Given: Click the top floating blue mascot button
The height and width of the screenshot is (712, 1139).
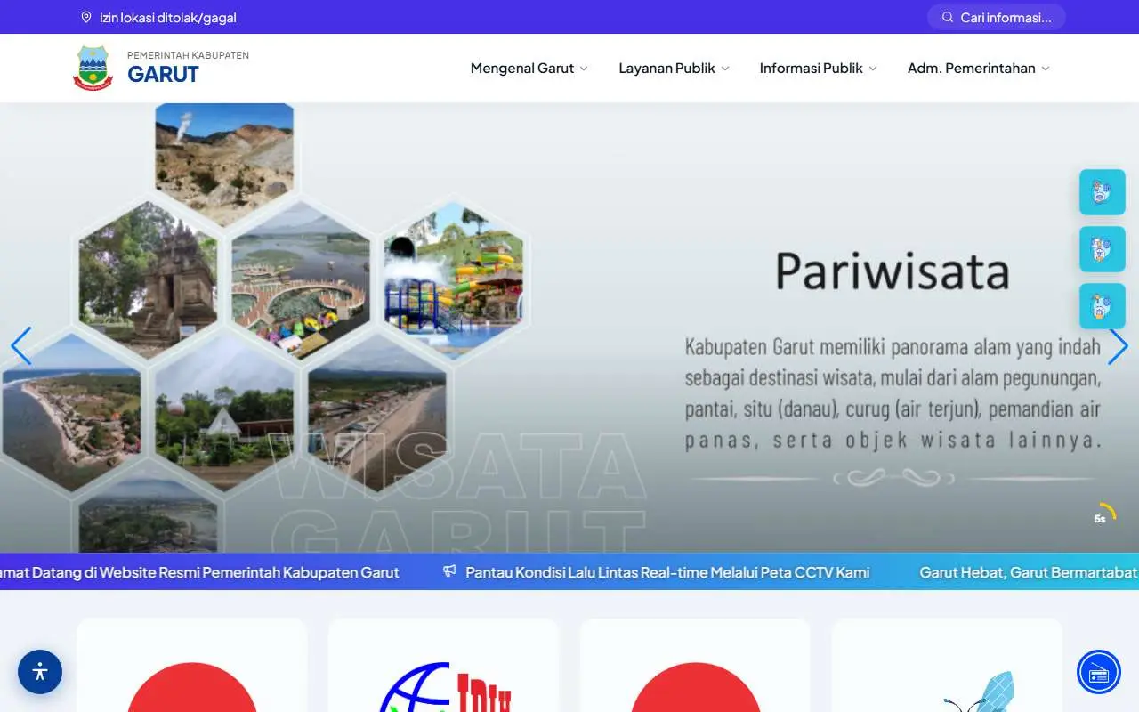Looking at the screenshot, I should [x=1103, y=192].
